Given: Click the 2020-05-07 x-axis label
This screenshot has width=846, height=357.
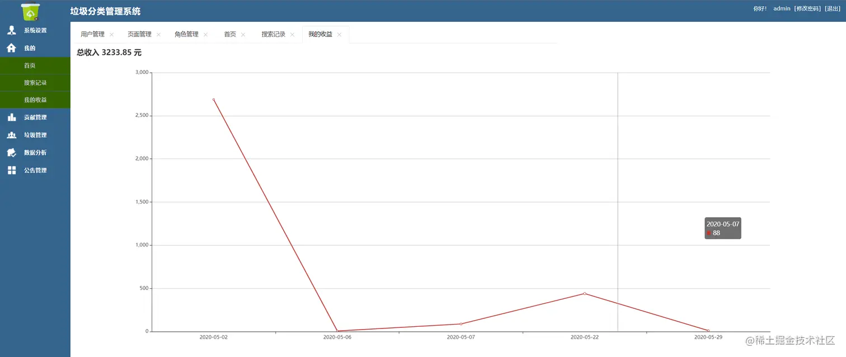Looking at the screenshot, I should pos(461,337).
